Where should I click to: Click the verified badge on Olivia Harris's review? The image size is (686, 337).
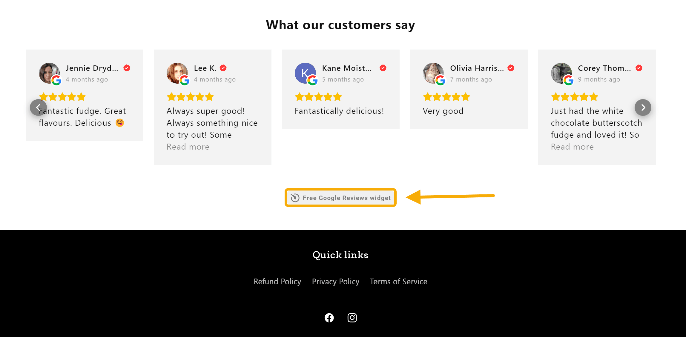click(511, 68)
